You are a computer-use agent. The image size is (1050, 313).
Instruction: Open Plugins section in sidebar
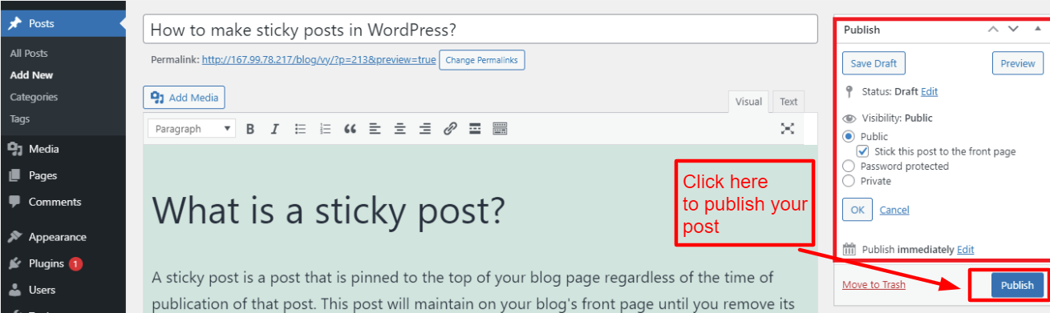coord(63,263)
